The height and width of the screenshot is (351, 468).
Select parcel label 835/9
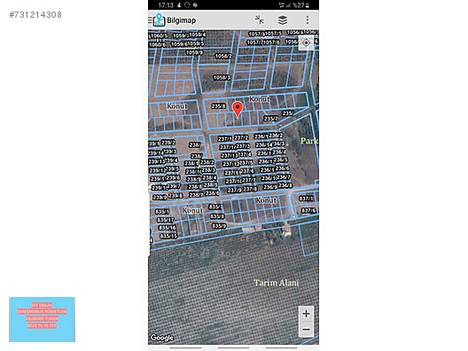point(219,226)
